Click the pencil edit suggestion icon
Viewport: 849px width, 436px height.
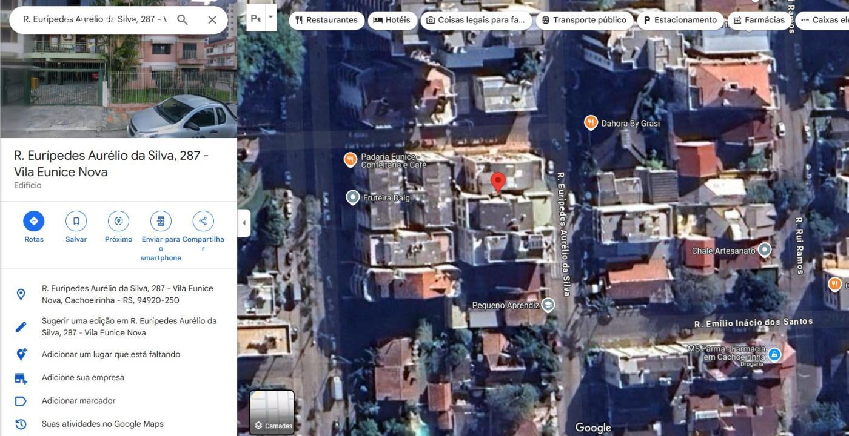[21, 327]
